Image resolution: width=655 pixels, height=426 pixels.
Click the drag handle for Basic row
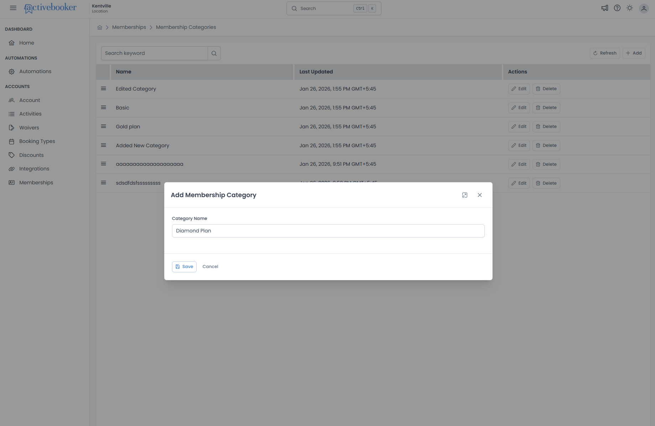click(x=104, y=107)
